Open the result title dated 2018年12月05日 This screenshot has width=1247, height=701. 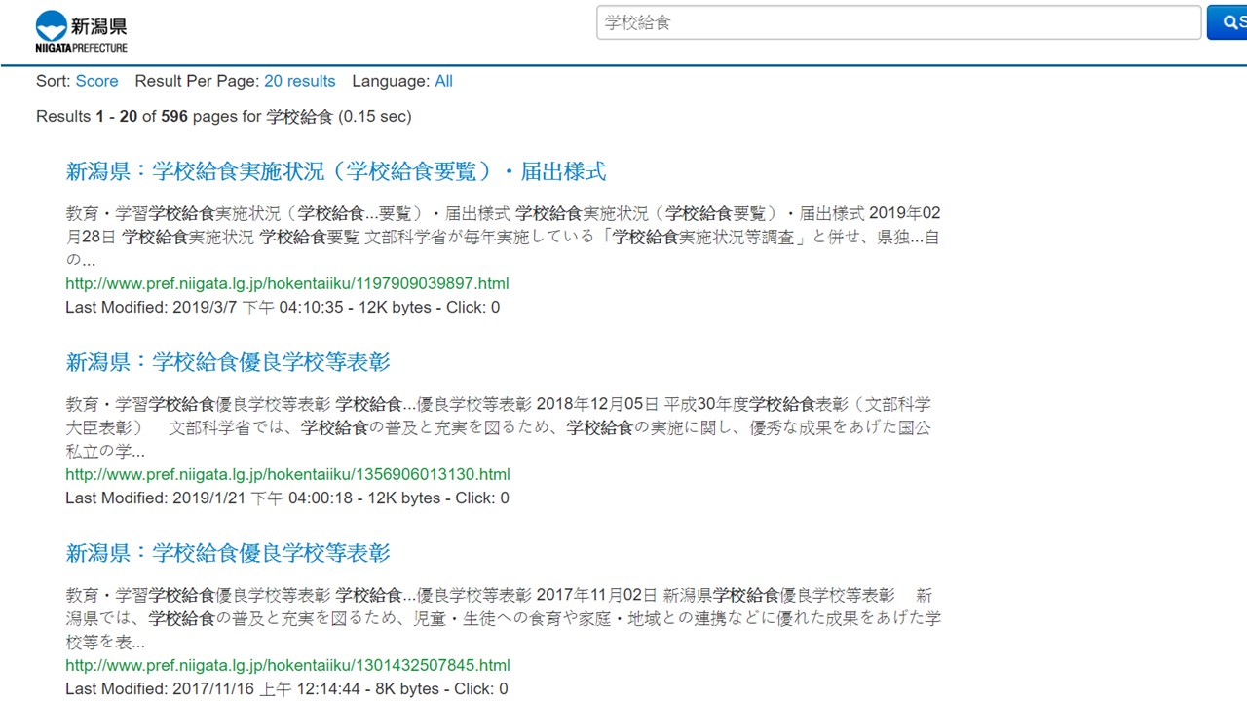coord(228,362)
